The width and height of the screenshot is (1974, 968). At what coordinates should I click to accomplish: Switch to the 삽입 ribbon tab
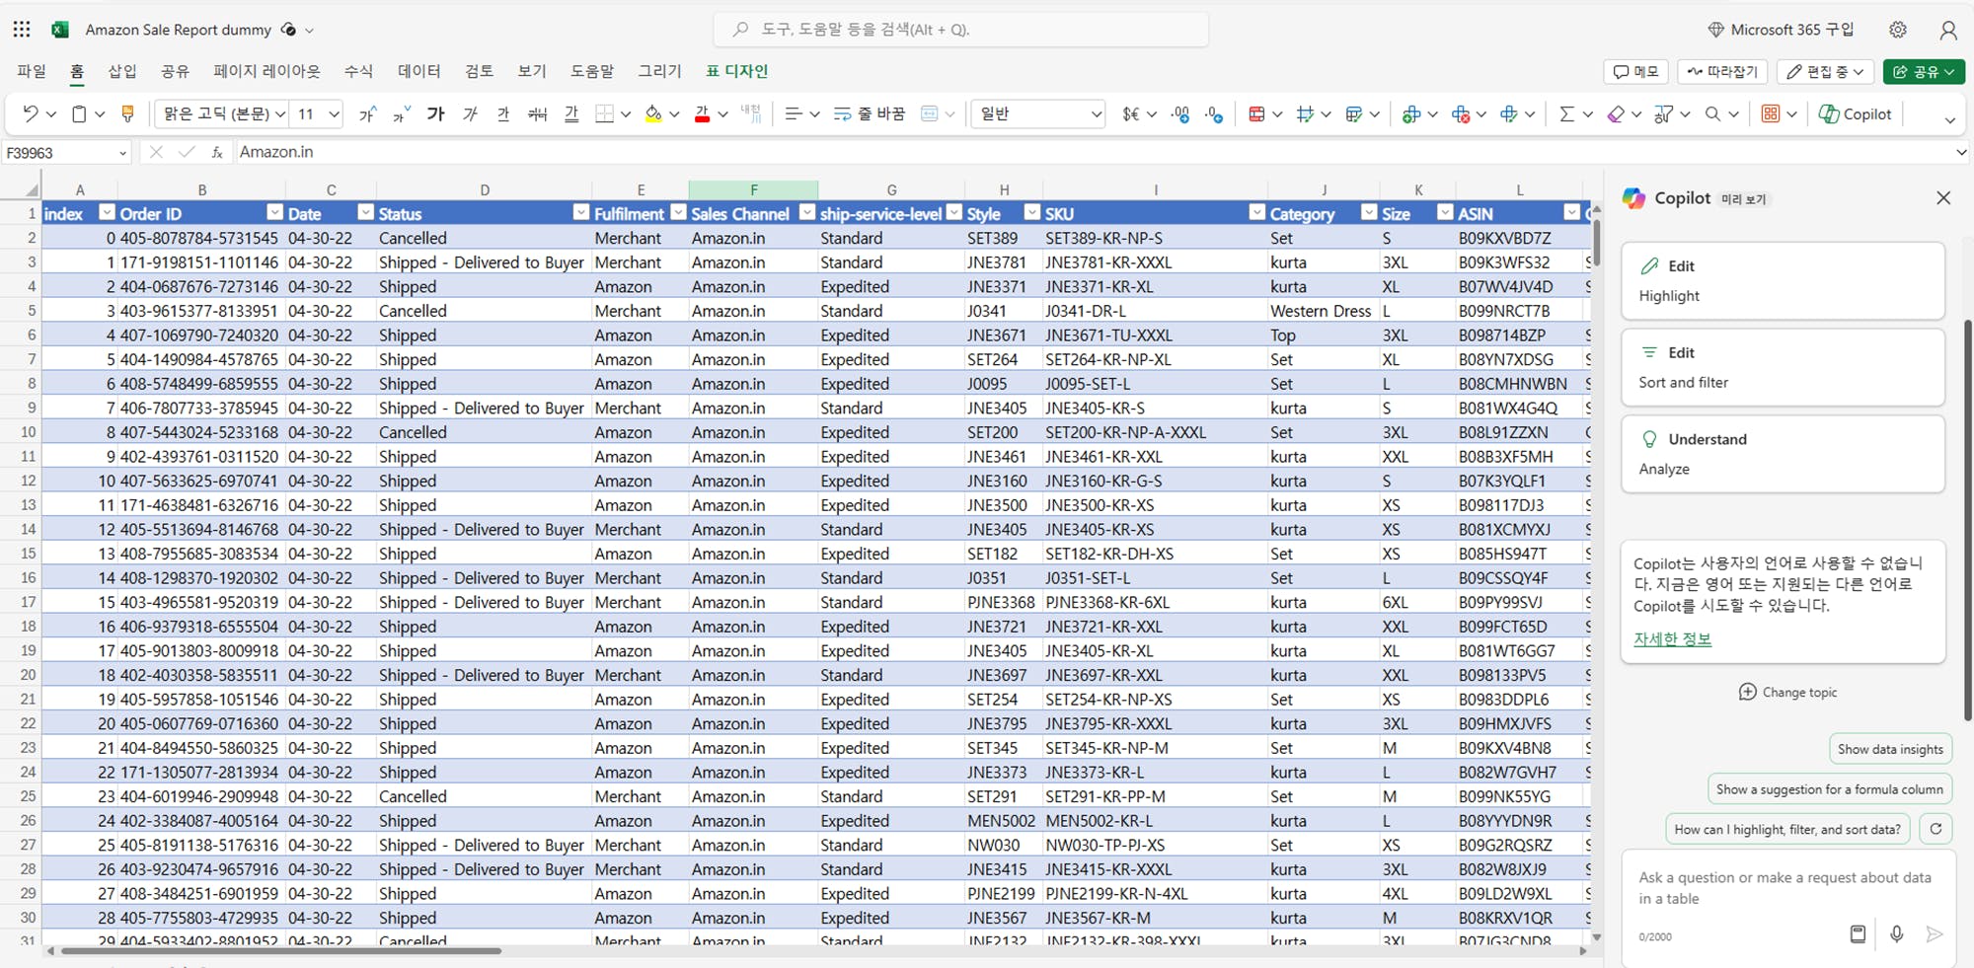[122, 71]
